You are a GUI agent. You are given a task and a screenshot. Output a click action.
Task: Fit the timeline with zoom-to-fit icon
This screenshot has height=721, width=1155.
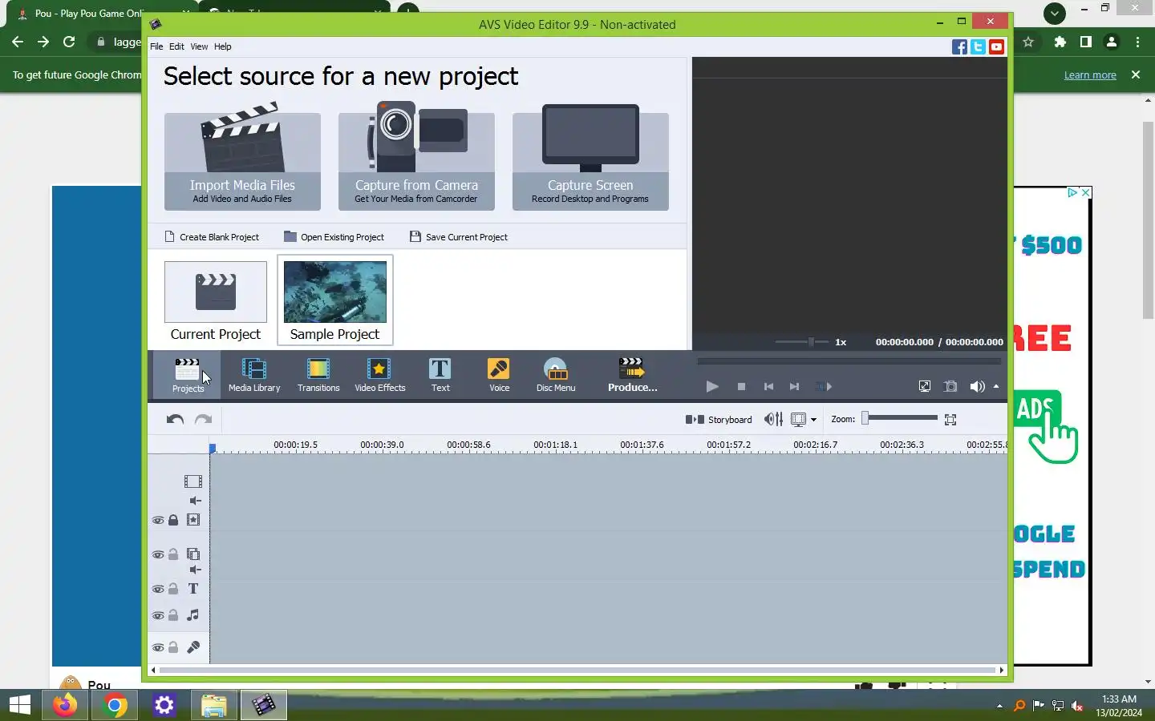tap(950, 419)
